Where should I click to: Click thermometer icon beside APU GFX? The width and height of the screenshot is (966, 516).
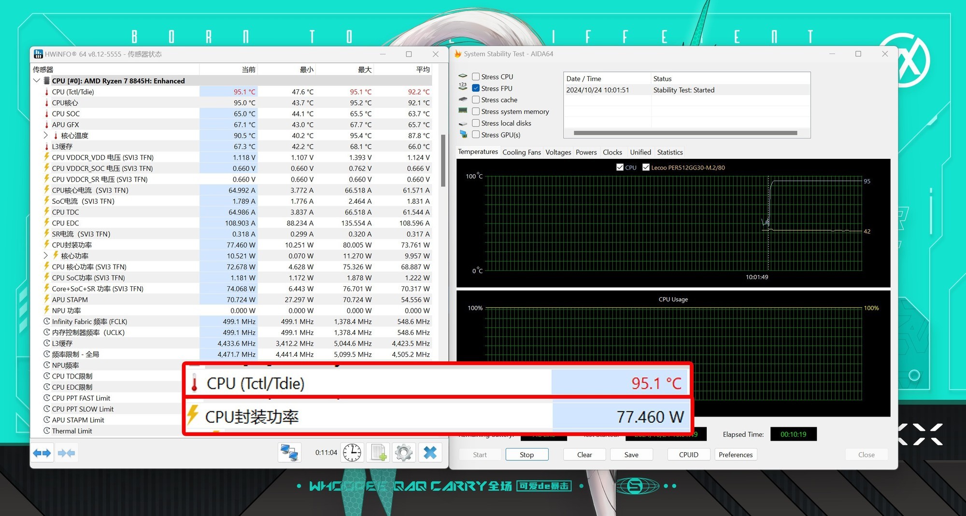pos(47,125)
